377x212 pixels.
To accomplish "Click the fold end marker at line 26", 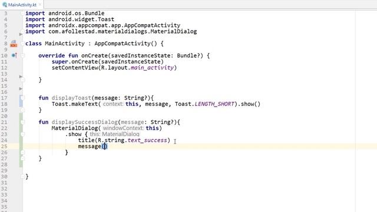I will [x=22, y=153].
